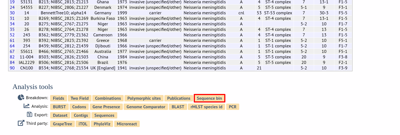Open isolate id 64 record
Viewport: 400px width, 135px height.
[x=12, y=46]
